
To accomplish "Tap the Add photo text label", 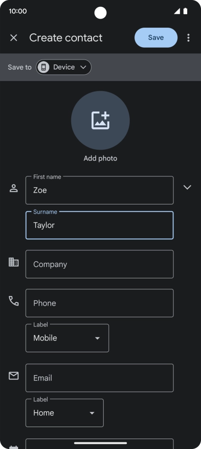I will coord(101,158).
